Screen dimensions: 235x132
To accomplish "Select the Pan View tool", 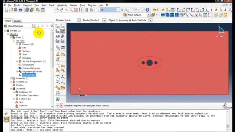I will [57, 10].
